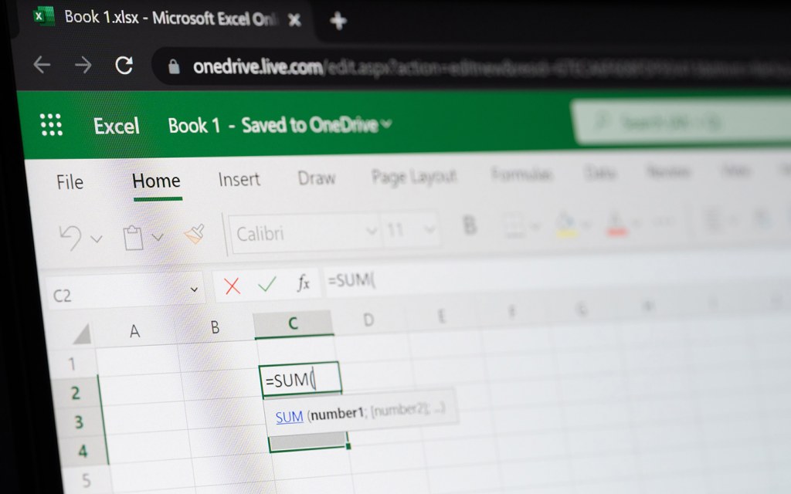Viewport: 791px width, 494px height.
Task: Click the Excel app name link
Action: click(117, 126)
